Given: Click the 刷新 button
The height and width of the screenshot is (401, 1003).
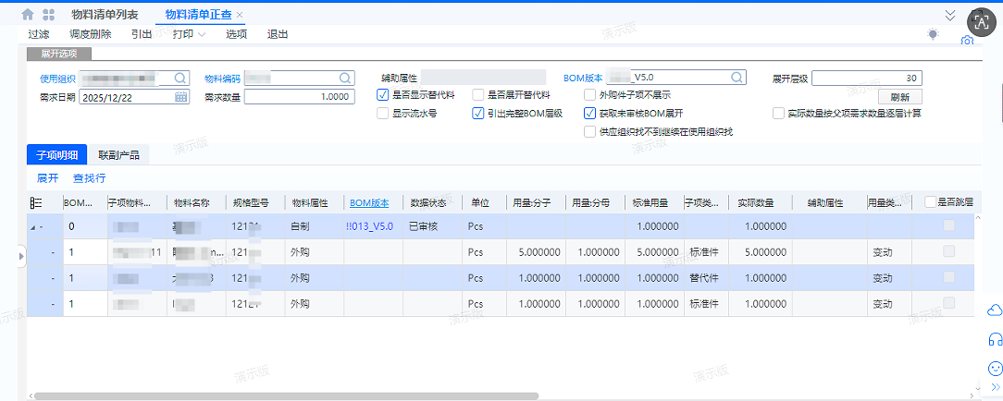Looking at the screenshot, I should tap(899, 97).
